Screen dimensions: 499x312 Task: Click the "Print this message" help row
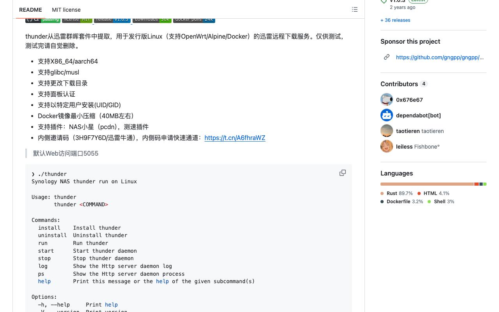tap(146, 281)
